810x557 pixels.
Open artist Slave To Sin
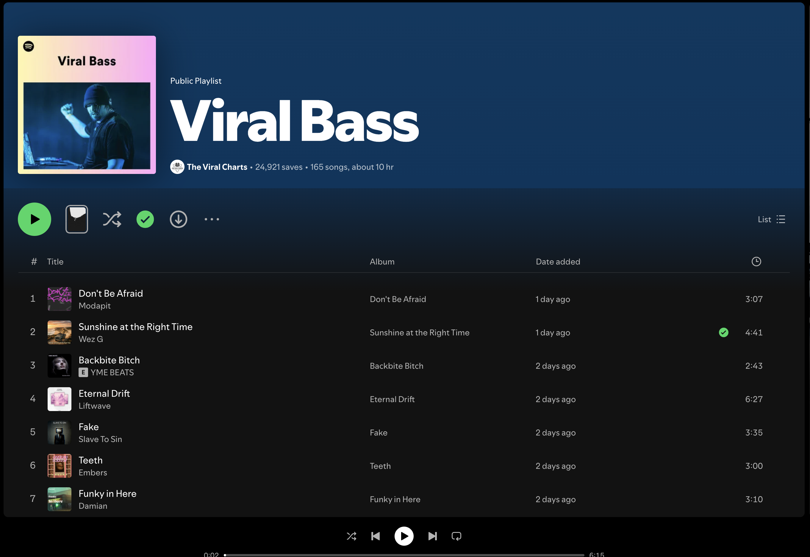[x=100, y=439]
